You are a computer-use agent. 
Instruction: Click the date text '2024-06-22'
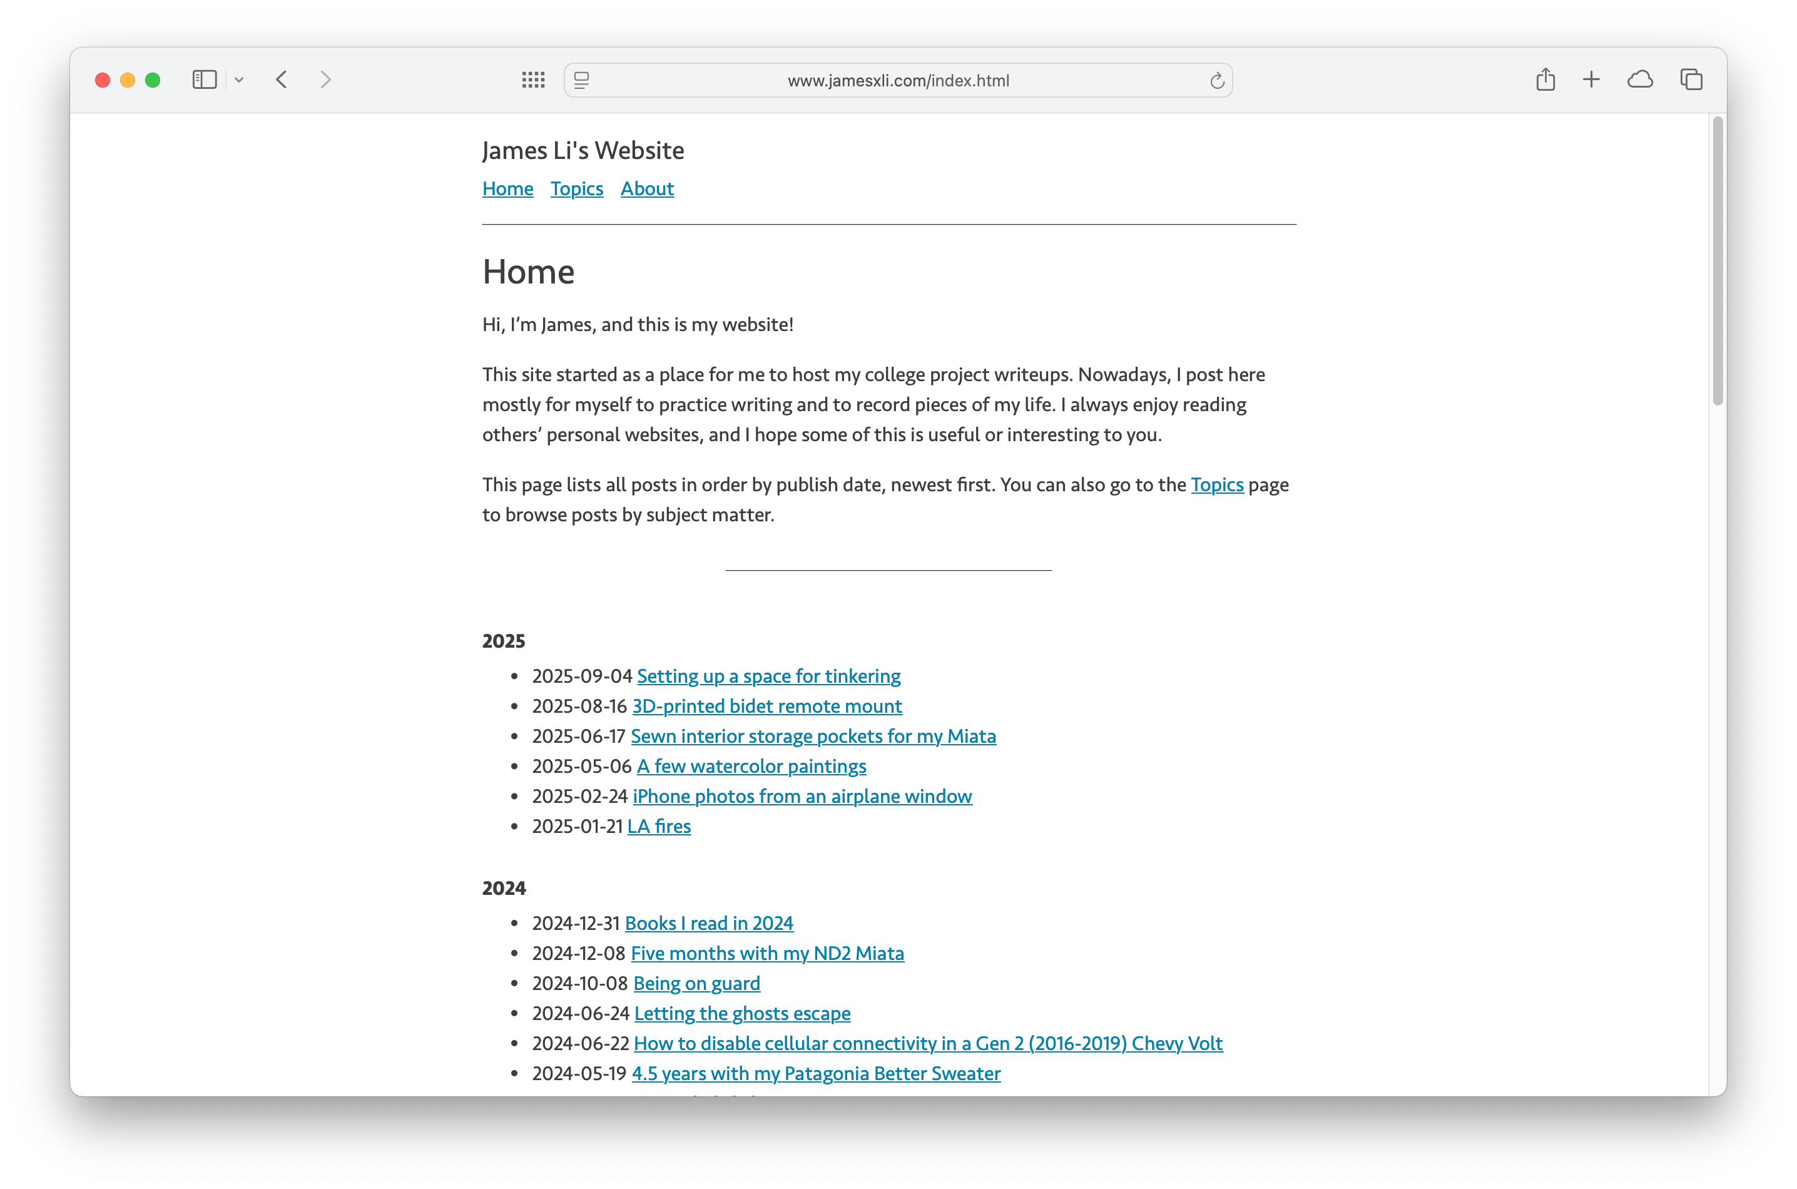tap(580, 1043)
